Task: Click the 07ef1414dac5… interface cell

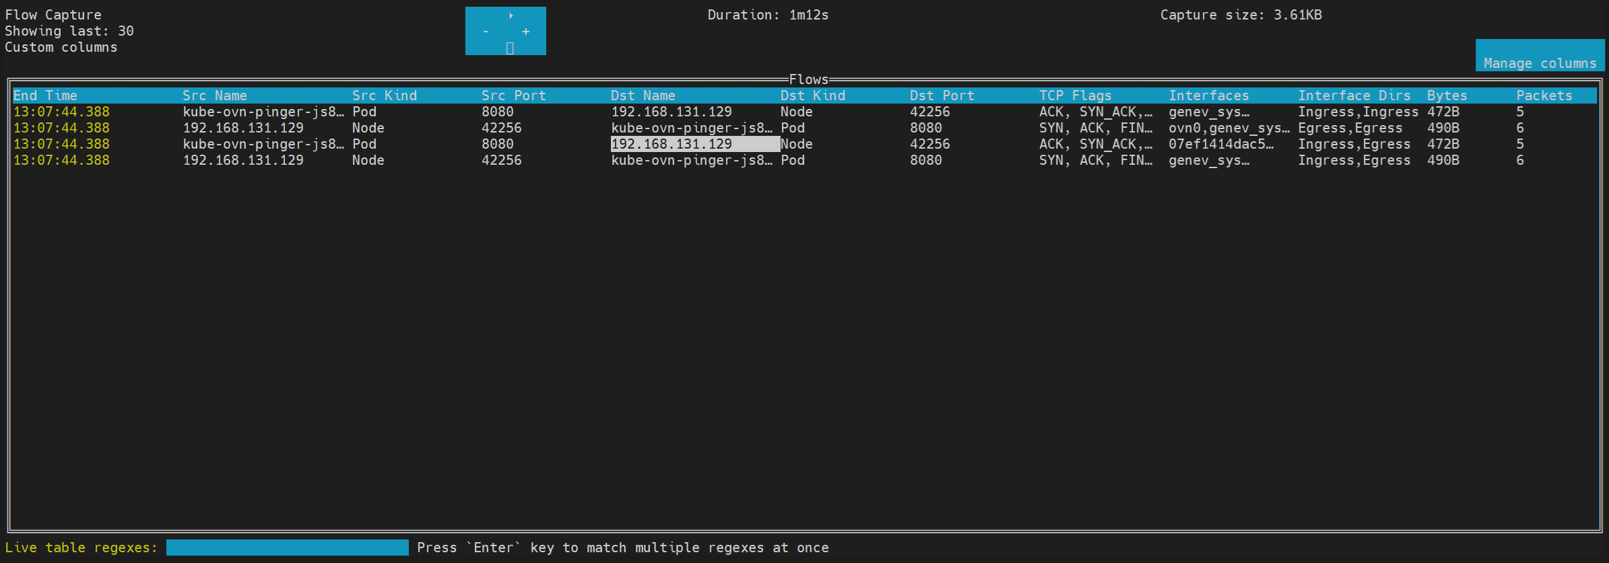Action: [x=1221, y=144]
